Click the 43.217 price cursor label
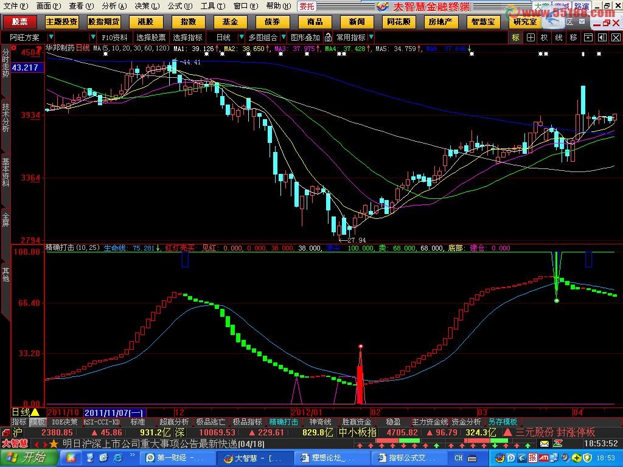The image size is (623, 467). click(x=26, y=67)
